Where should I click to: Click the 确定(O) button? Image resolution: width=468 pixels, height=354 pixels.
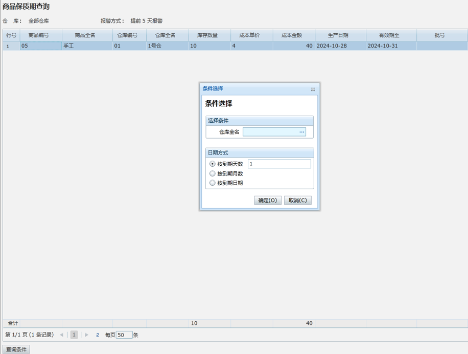(268, 200)
